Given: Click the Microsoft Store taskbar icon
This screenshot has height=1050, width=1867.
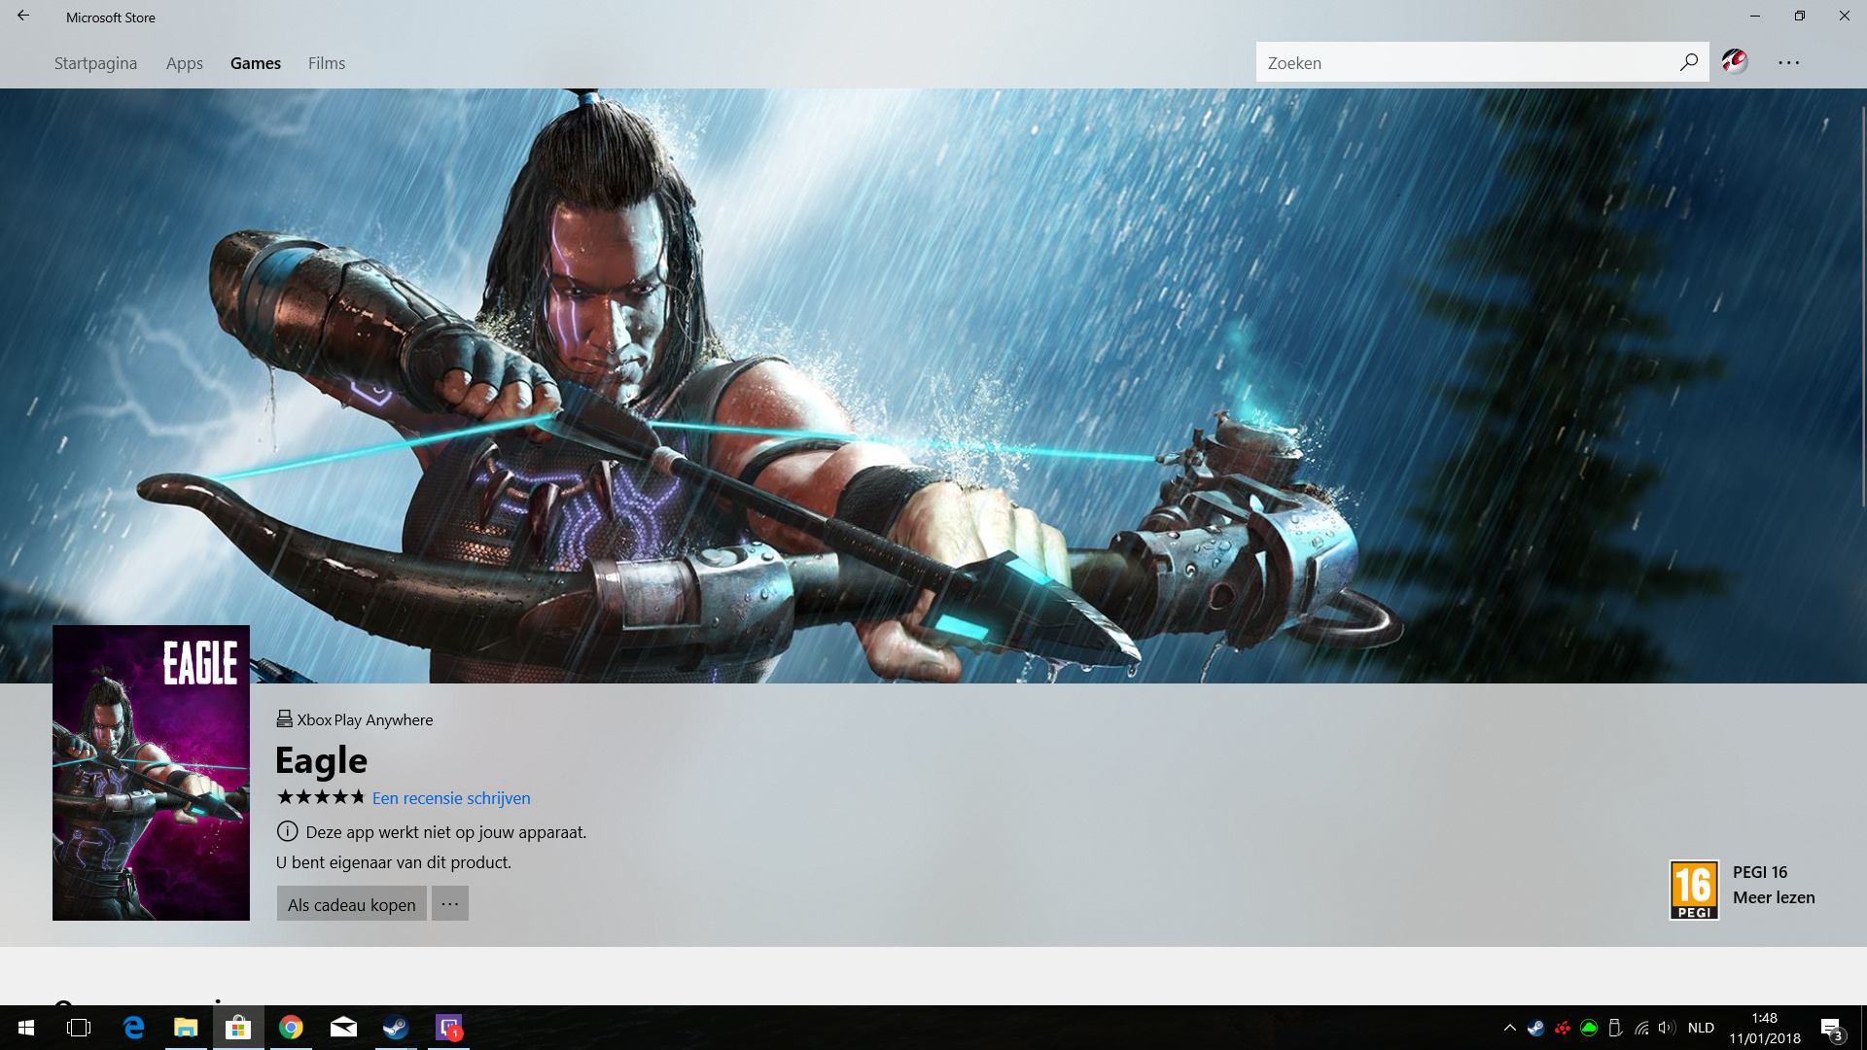Looking at the screenshot, I should [x=238, y=1028].
